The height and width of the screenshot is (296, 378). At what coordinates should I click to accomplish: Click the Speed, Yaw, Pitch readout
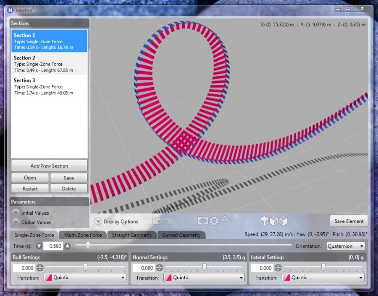click(x=306, y=234)
